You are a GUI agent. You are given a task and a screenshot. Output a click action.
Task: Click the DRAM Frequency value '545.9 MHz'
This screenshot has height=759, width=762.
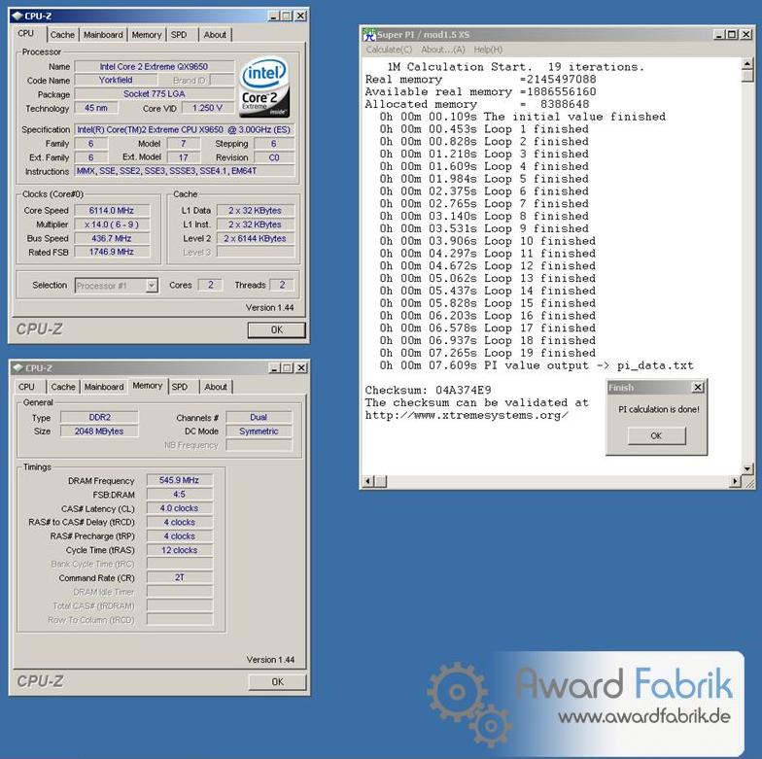179,480
